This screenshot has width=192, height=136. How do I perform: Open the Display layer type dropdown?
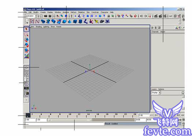coord(156,92)
